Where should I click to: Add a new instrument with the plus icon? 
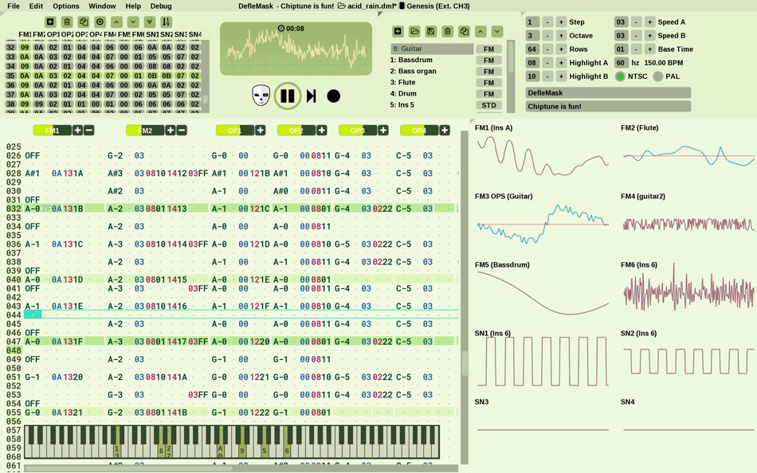click(398, 31)
